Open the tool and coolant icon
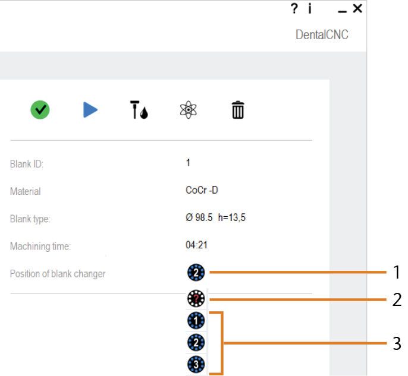Image resolution: width=408 pixels, height=376 pixels. coord(139,110)
